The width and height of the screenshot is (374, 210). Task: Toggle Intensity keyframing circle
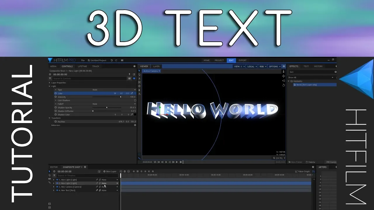[x=56, y=97]
